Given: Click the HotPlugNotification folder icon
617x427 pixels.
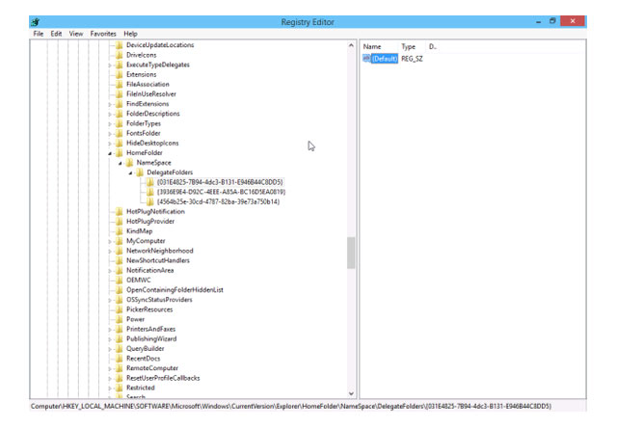Looking at the screenshot, I should point(120,212).
